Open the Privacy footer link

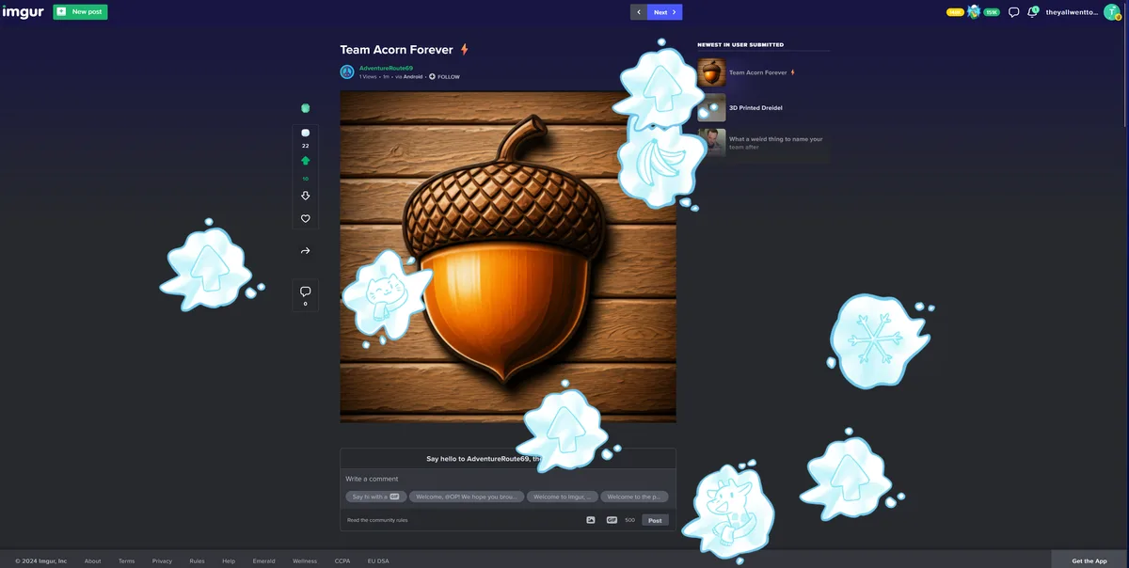(x=162, y=560)
